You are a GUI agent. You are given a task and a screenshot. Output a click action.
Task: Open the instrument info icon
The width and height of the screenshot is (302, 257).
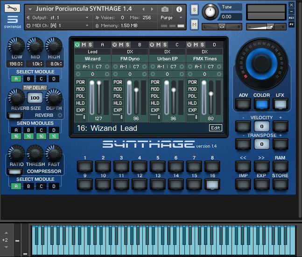[179, 9]
